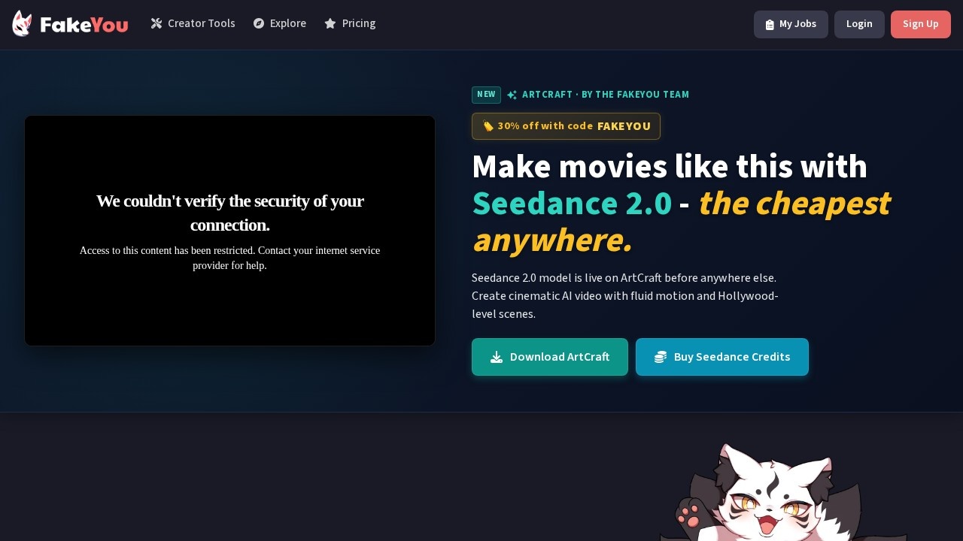The image size is (963, 541).
Task: Click the Seedance 2.0 heading text
Action: tap(572, 204)
